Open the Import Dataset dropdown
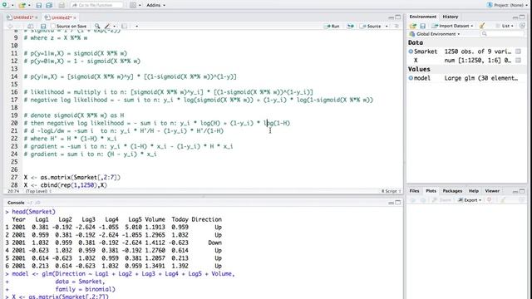The width and height of the screenshot is (532, 299). tap(452, 26)
